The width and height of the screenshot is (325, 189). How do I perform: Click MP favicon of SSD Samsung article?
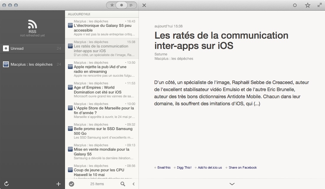[x=70, y=129]
